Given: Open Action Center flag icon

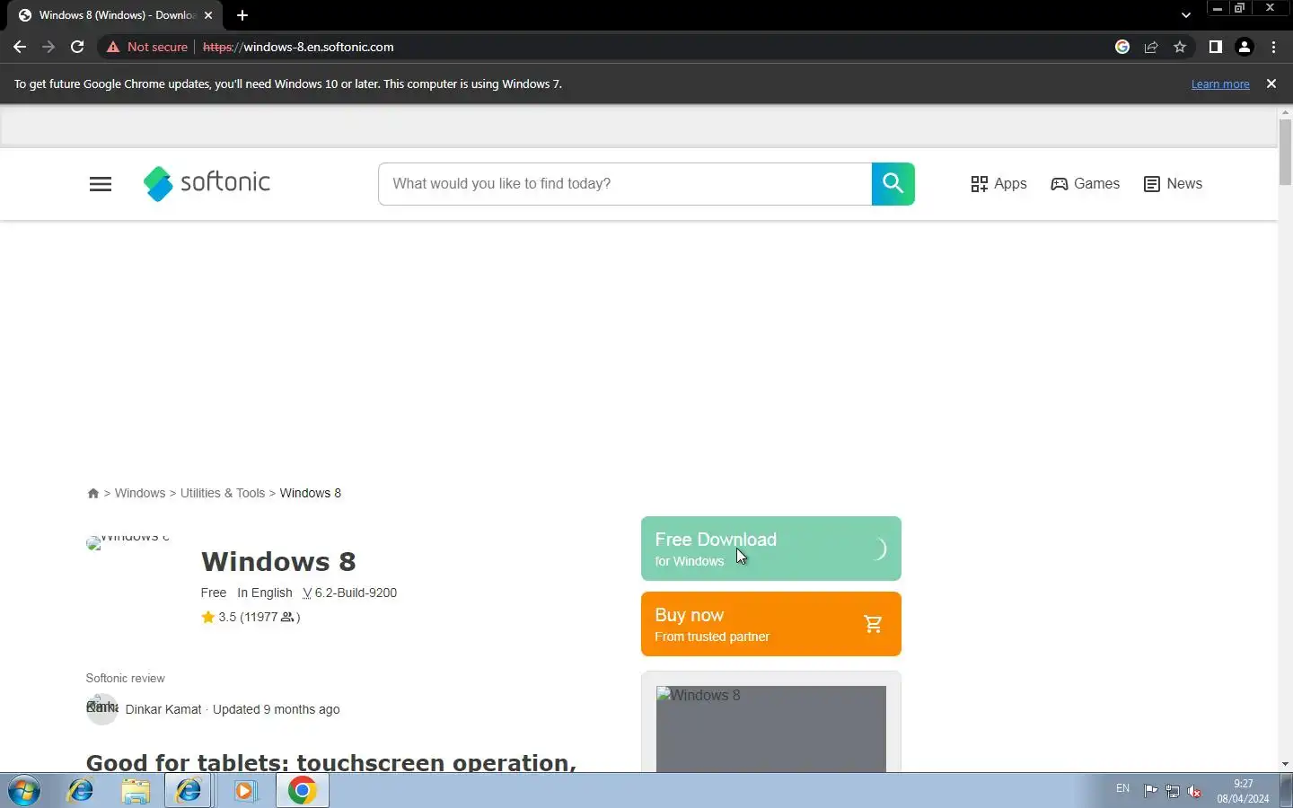Looking at the screenshot, I should 1150,791.
